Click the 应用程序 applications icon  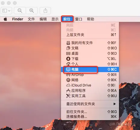(68, 90)
